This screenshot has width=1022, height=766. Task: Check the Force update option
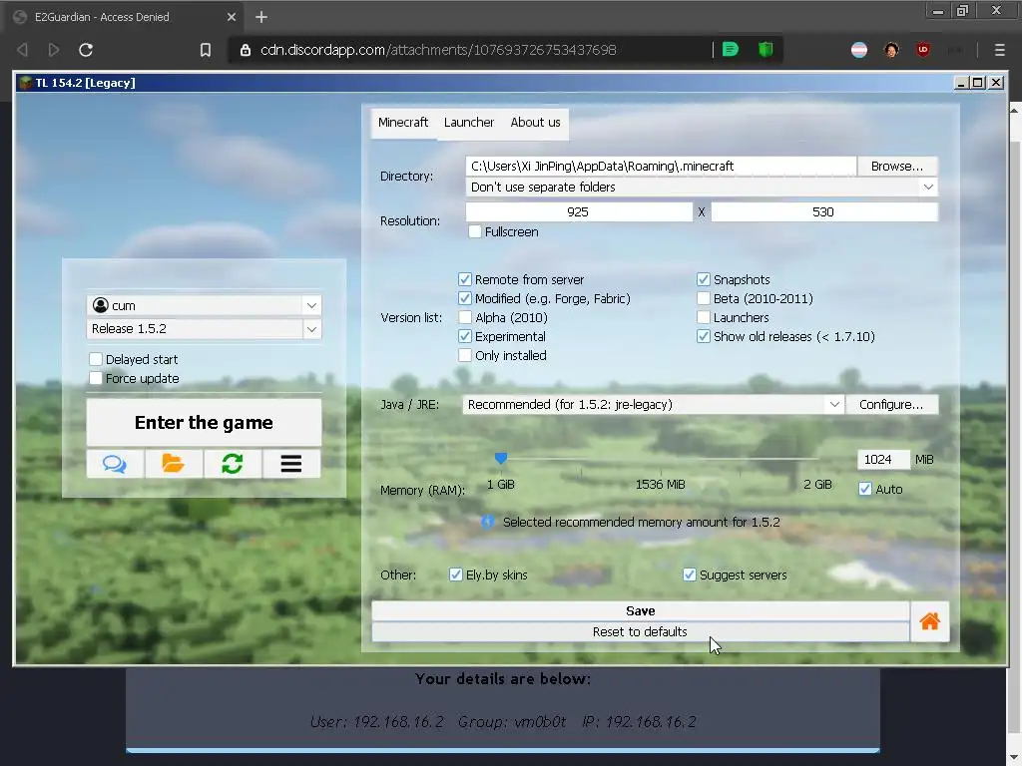click(x=96, y=378)
